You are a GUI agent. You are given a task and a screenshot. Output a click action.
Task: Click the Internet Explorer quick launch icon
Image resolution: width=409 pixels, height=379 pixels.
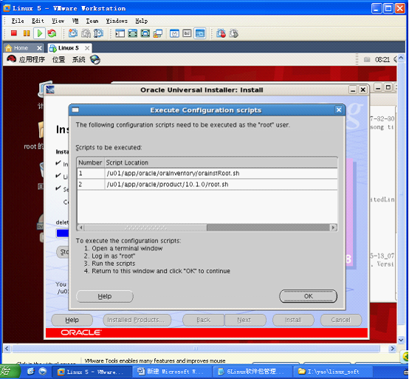[31, 371]
